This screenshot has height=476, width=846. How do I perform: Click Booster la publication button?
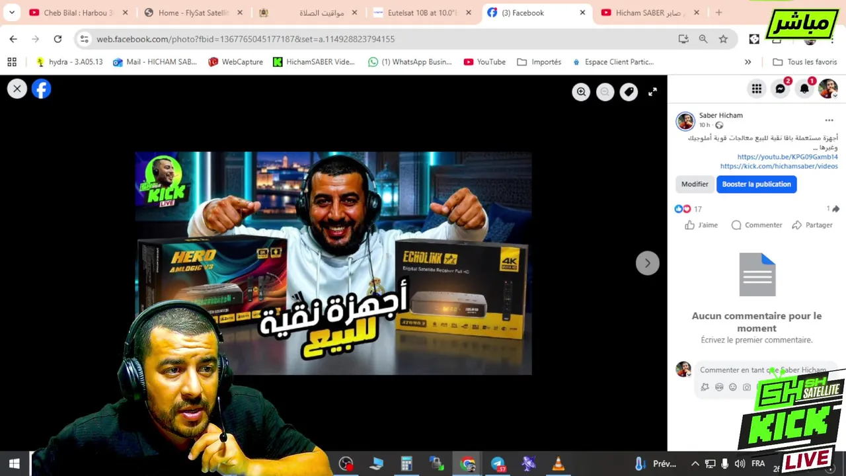(x=756, y=184)
